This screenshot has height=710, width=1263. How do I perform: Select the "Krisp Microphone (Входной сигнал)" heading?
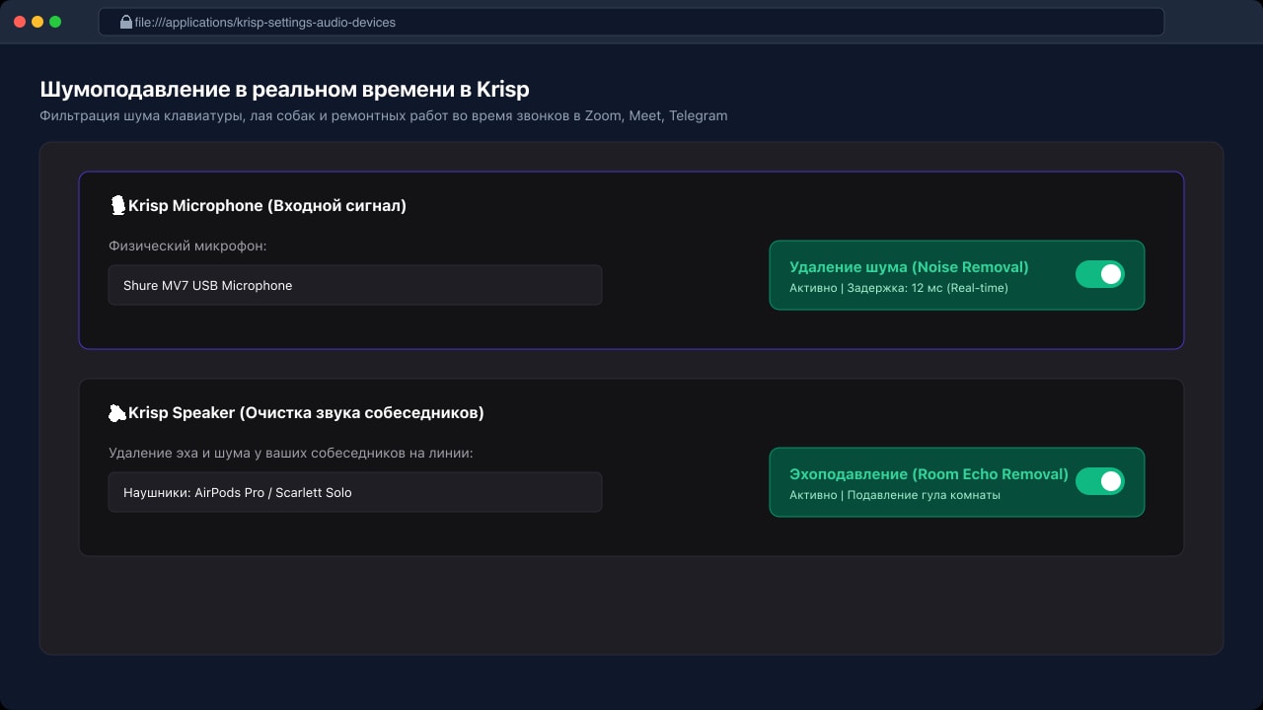[x=267, y=205]
